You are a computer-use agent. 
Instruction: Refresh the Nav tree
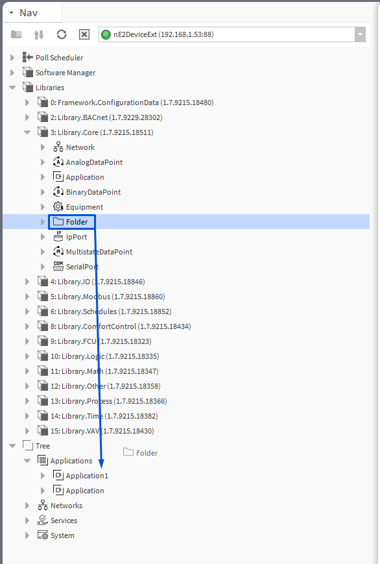(62, 34)
